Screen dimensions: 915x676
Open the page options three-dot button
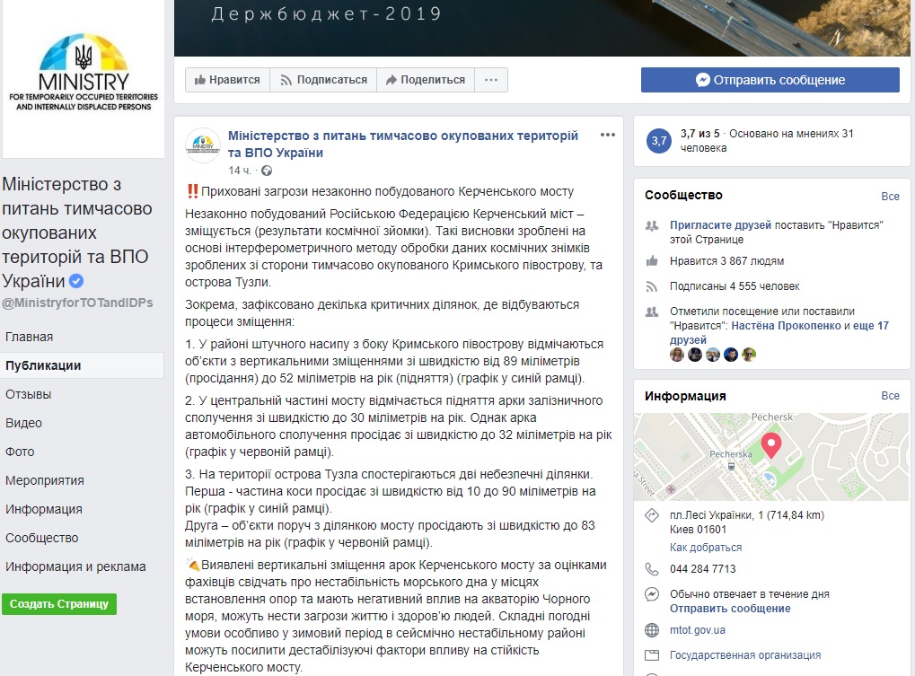tap(491, 80)
